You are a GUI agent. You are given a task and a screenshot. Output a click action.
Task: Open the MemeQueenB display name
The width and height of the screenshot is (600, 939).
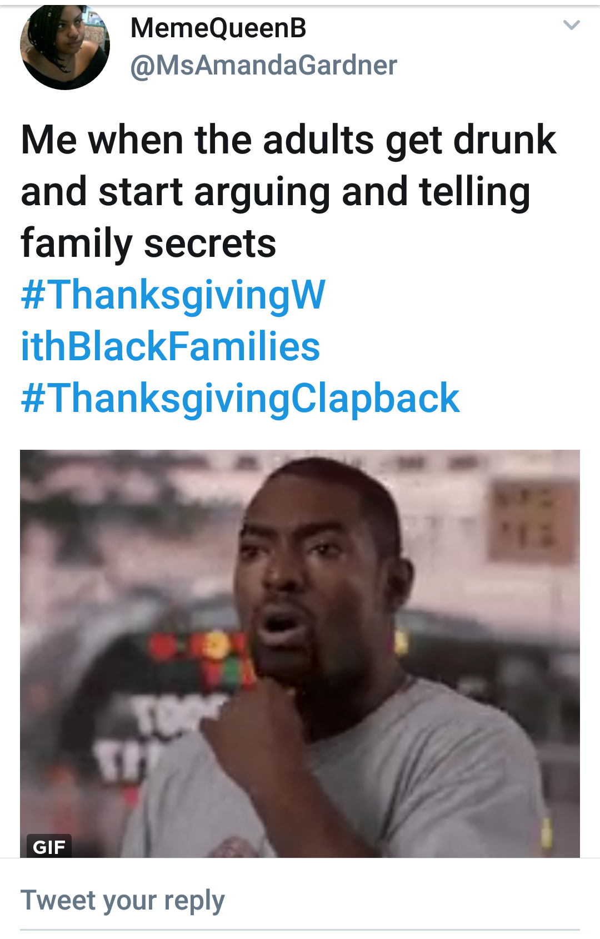click(218, 28)
